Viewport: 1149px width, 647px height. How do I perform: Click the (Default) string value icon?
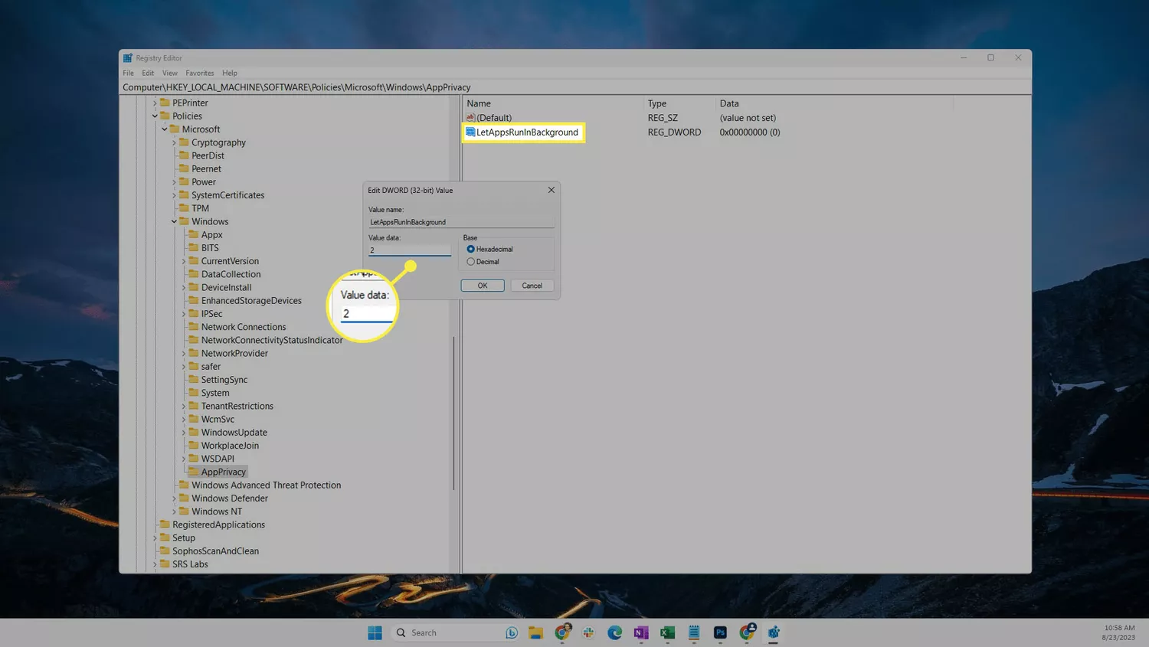pyautogui.click(x=470, y=118)
